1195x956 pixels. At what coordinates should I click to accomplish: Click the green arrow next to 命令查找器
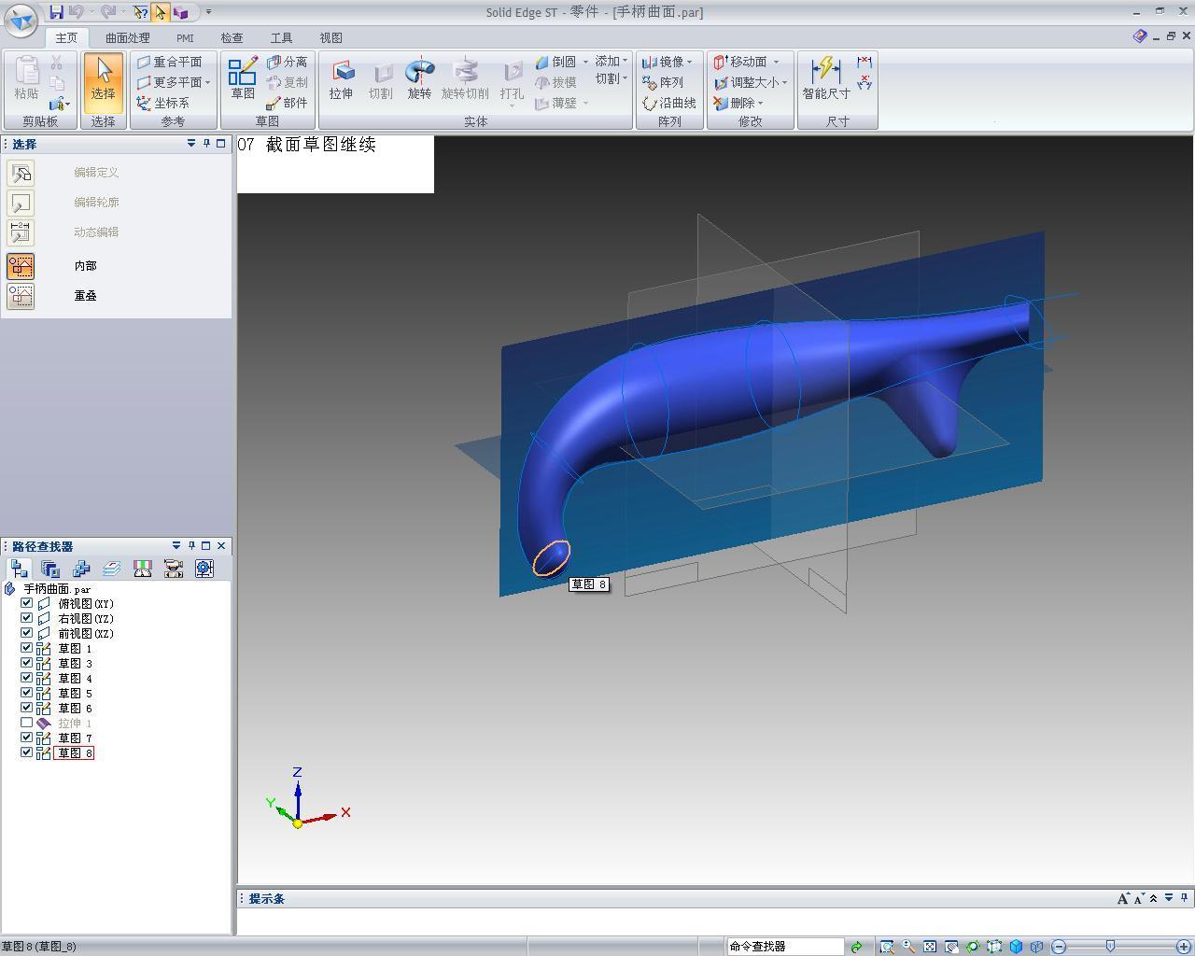tap(856, 947)
